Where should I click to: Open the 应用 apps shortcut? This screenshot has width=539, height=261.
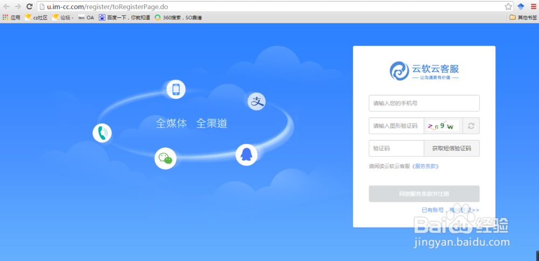(11, 18)
